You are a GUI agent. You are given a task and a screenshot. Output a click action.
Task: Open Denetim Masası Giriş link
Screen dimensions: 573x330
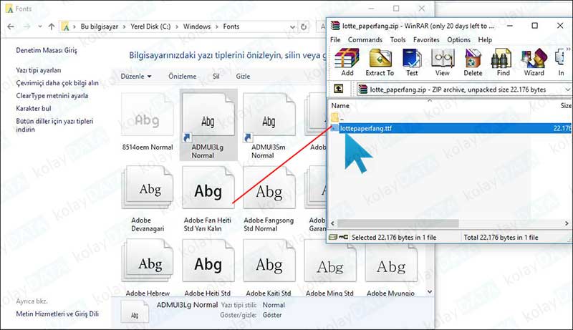(47, 50)
